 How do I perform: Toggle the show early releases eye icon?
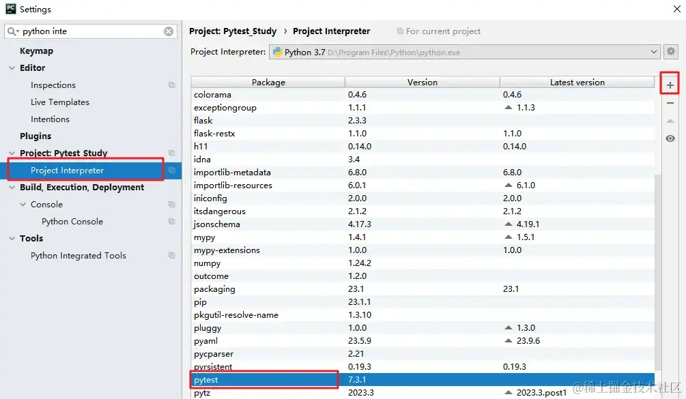coord(670,138)
